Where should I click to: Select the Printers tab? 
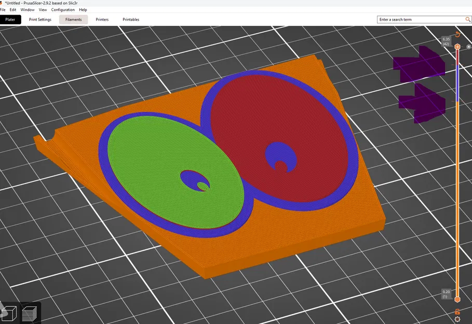tap(102, 19)
